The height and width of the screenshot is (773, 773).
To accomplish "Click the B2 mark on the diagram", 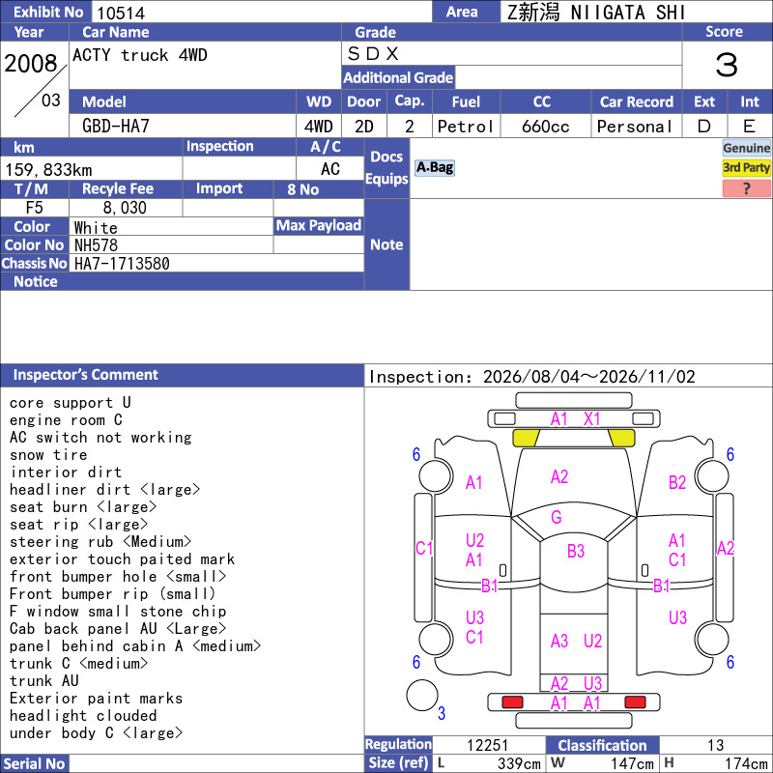I will (x=677, y=482).
